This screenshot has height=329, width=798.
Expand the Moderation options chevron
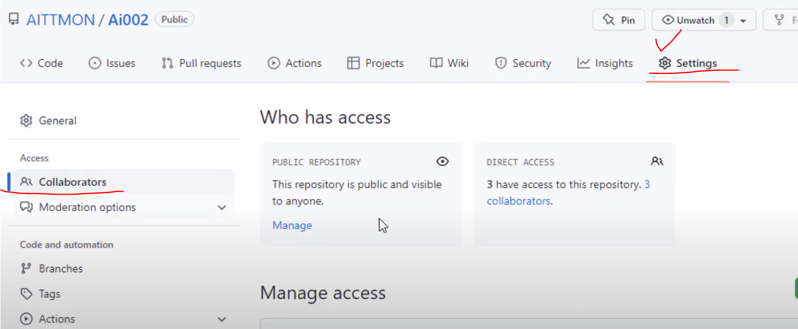click(222, 208)
